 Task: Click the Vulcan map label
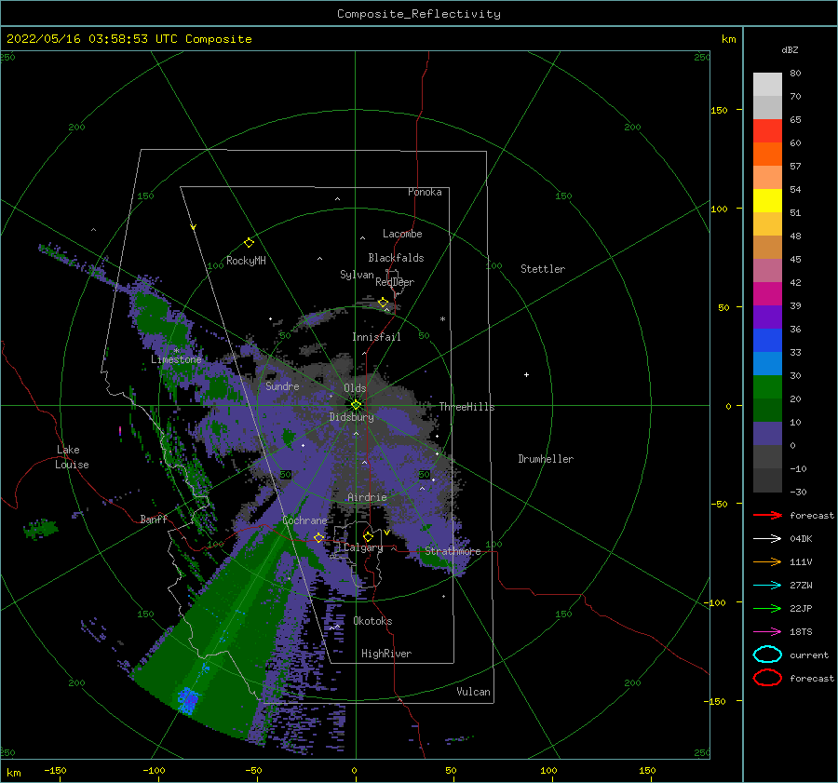473,692
